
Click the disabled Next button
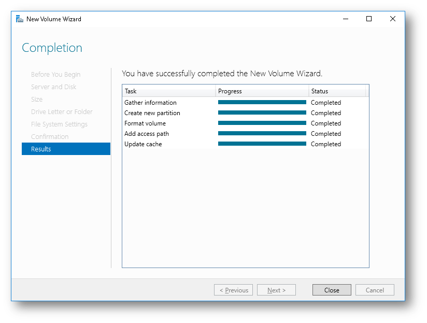coord(276,290)
